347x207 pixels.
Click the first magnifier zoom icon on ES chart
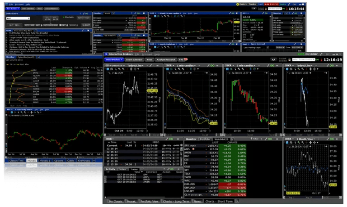click(x=119, y=69)
